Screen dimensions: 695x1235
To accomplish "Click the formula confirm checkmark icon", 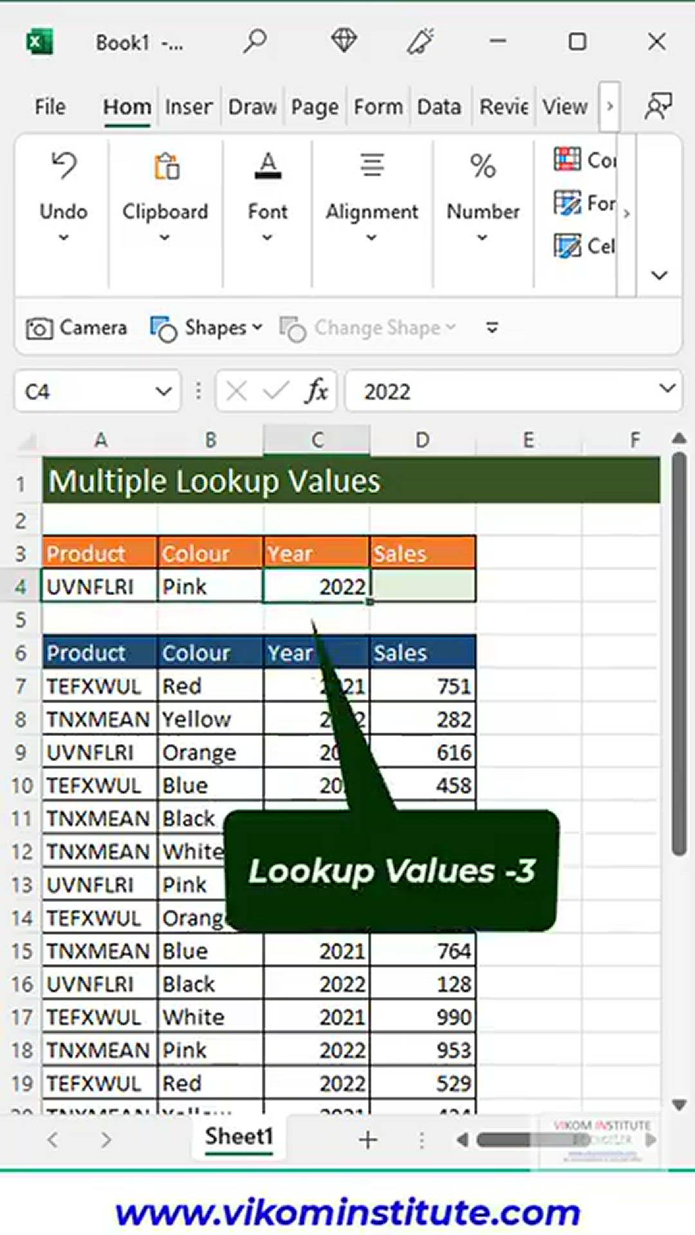I will tap(276, 391).
